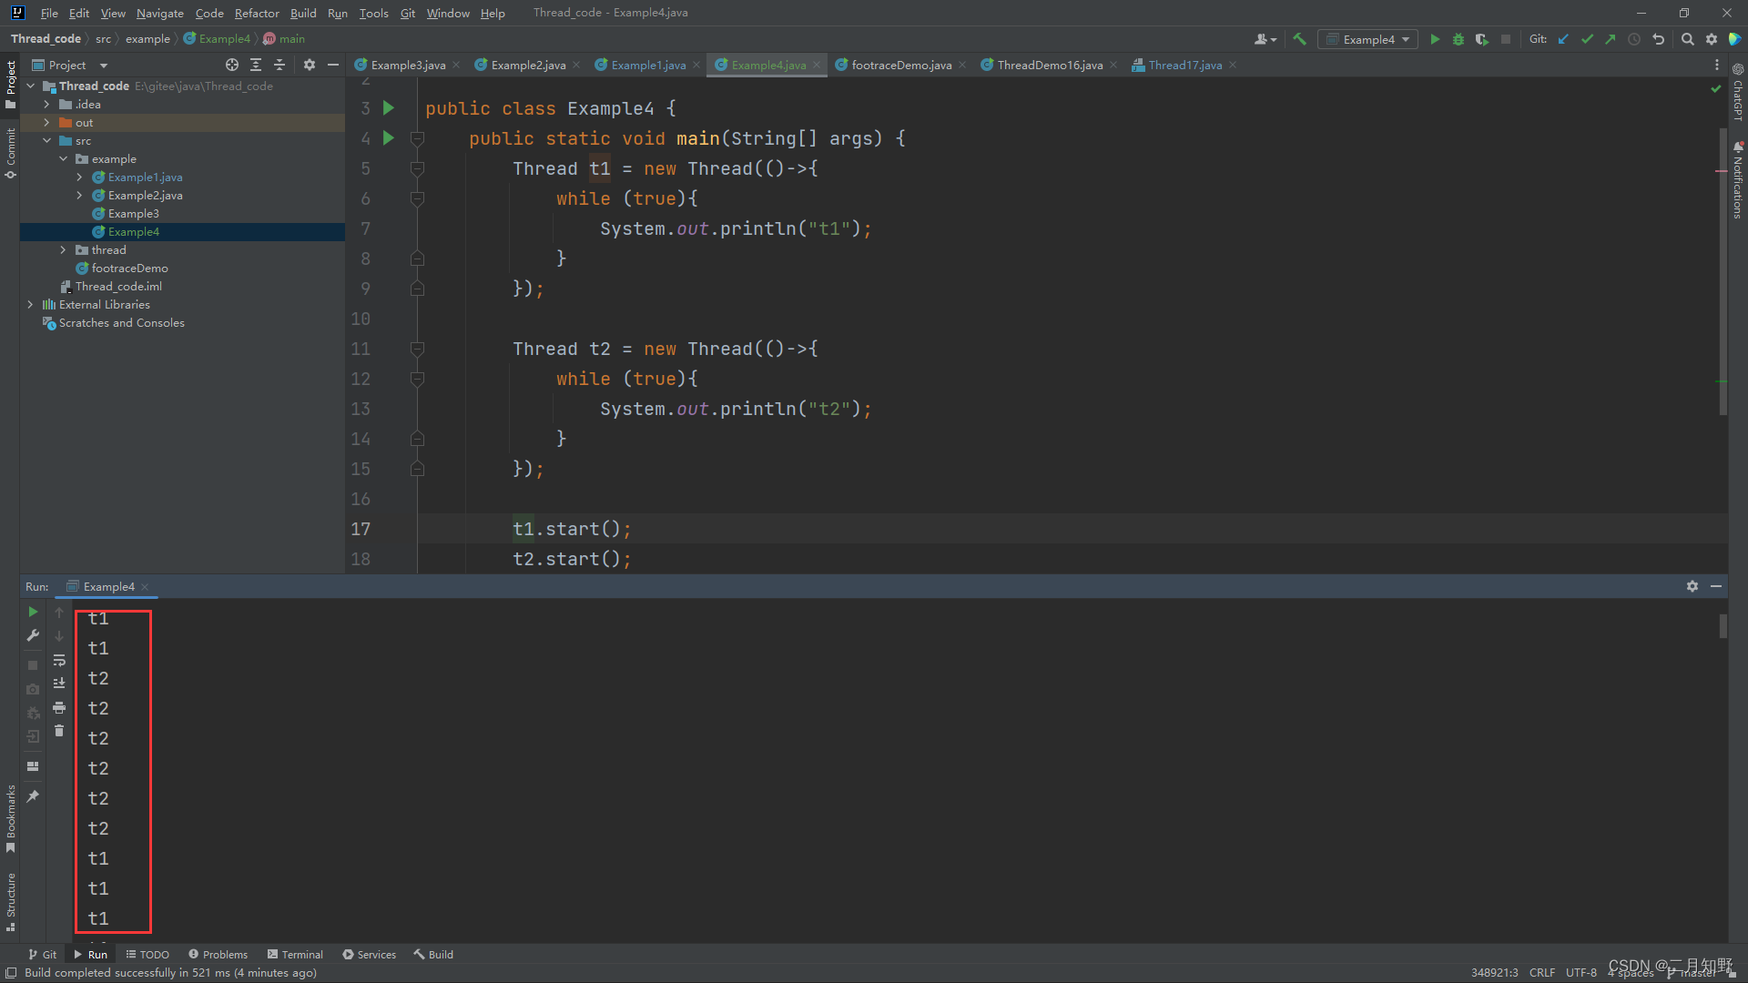Click the Git update project arrow icon

coord(1563,39)
